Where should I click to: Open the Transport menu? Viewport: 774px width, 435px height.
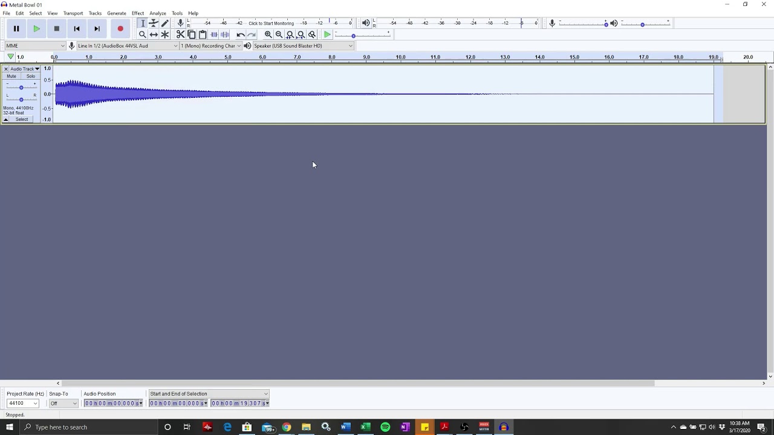(x=73, y=13)
